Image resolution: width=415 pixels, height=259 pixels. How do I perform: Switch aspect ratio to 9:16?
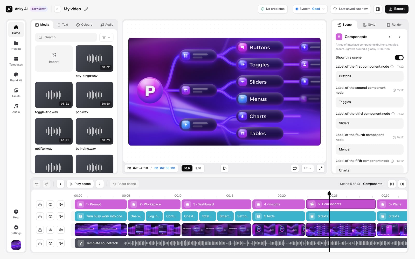(x=198, y=168)
